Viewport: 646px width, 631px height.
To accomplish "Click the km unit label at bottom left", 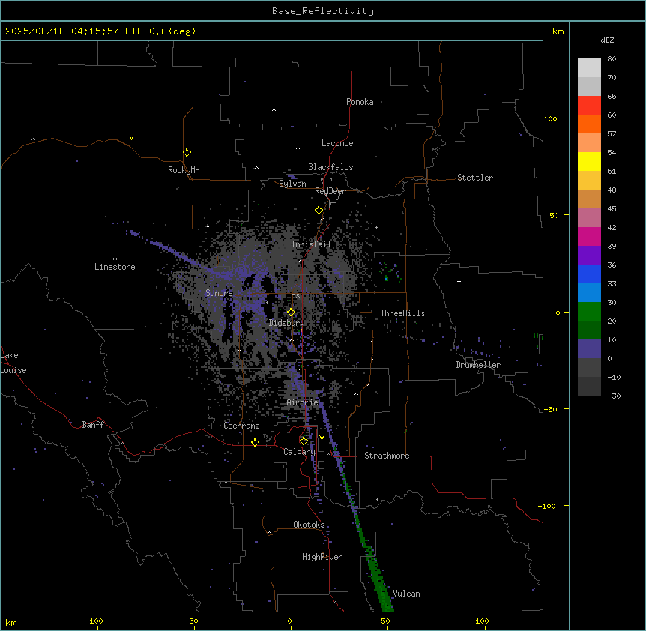I will coord(11,622).
